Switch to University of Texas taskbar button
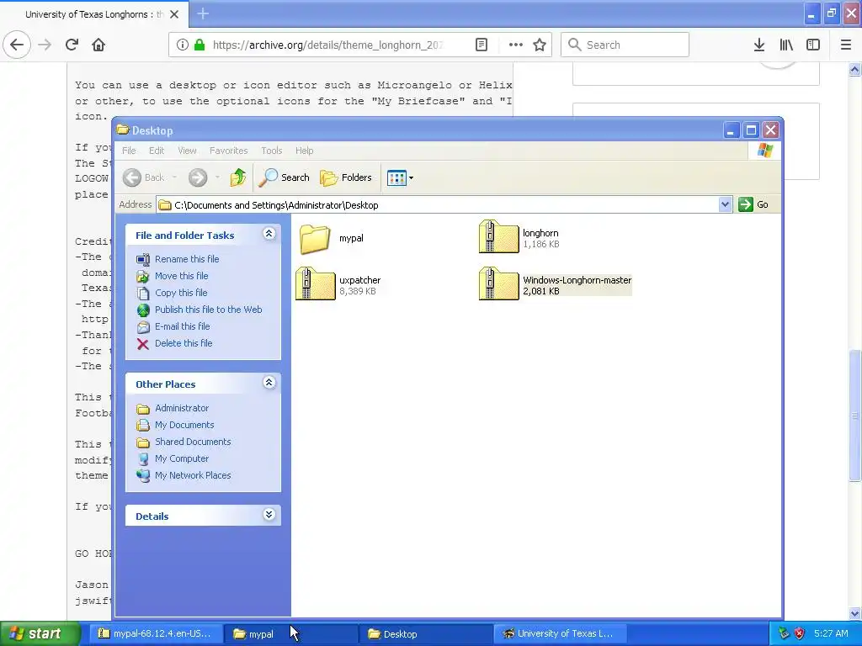Viewport: 862px width, 646px height. [560, 634]
